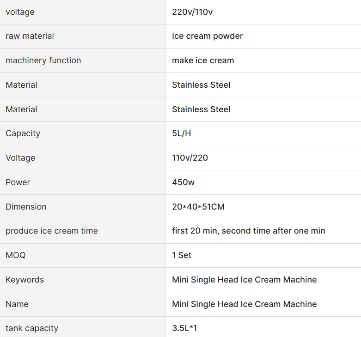Select the Name row's machine title value
This screenshot has height=337, width=361.
point(244,304)
